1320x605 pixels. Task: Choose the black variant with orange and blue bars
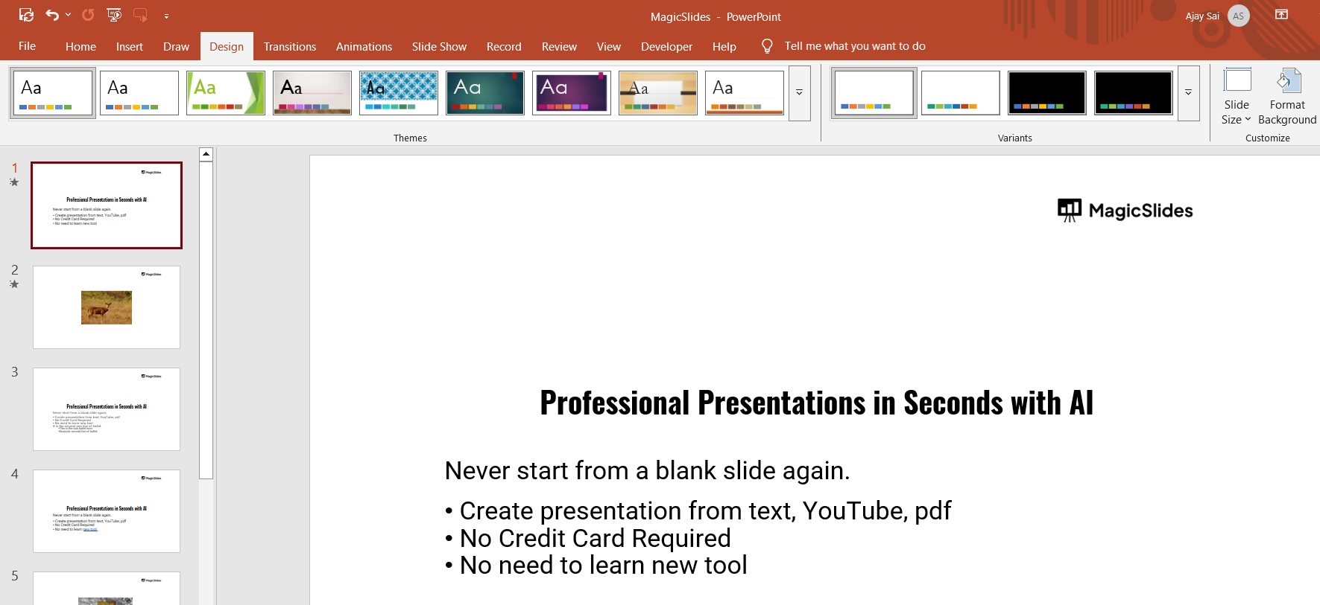point(1047,93)
